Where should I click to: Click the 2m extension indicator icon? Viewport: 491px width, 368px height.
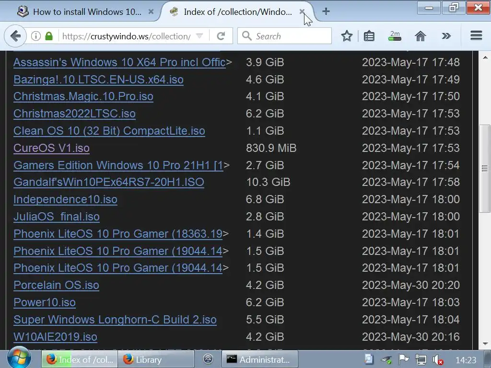[395, 36]
